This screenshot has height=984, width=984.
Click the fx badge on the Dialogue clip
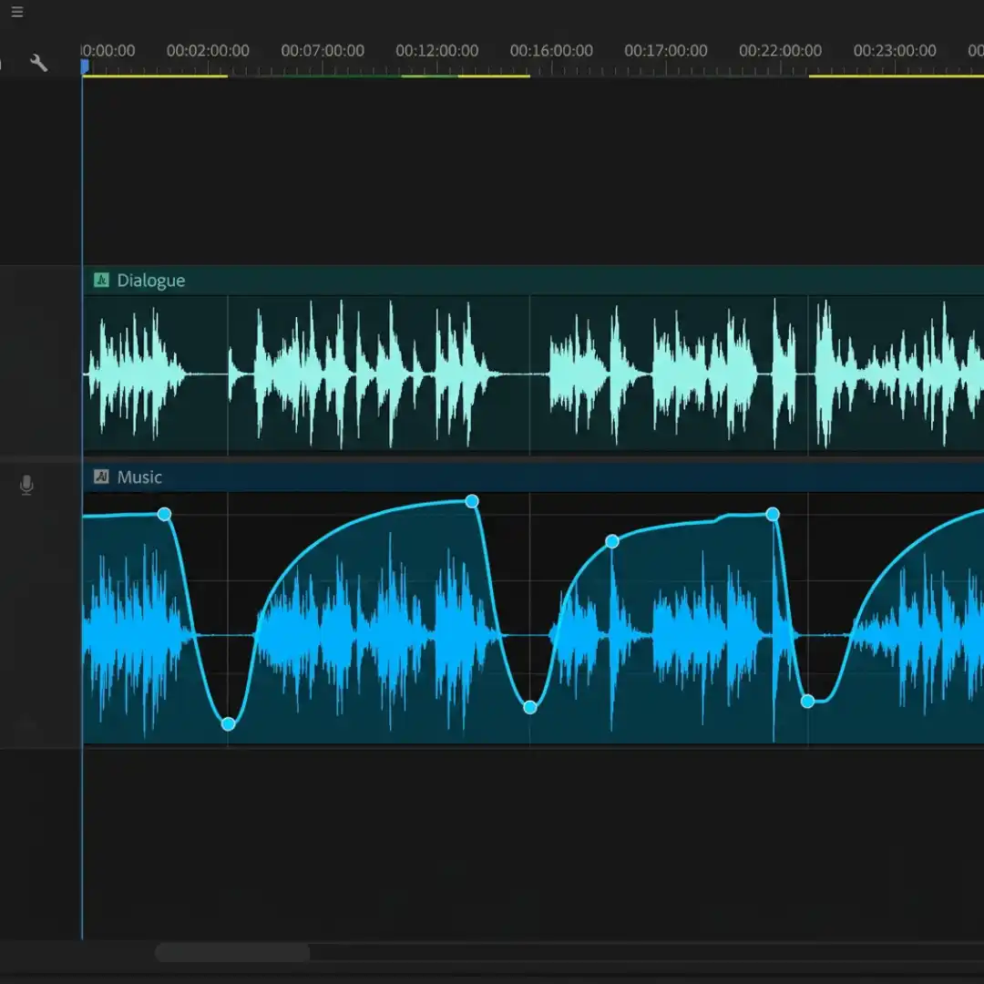coord(101,280)
